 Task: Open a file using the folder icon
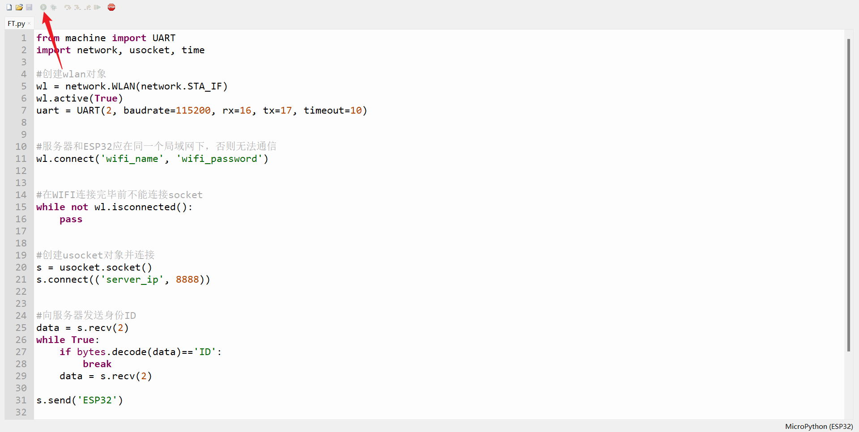point(19,7)
